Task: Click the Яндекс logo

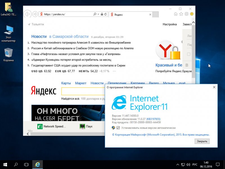Action: click(44, 91)
